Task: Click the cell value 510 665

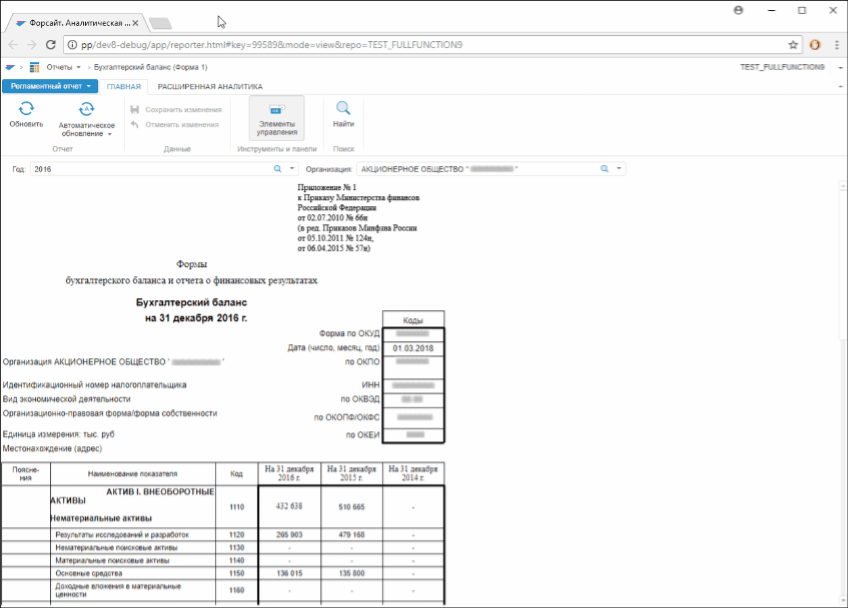Action: tap(351, 507)
